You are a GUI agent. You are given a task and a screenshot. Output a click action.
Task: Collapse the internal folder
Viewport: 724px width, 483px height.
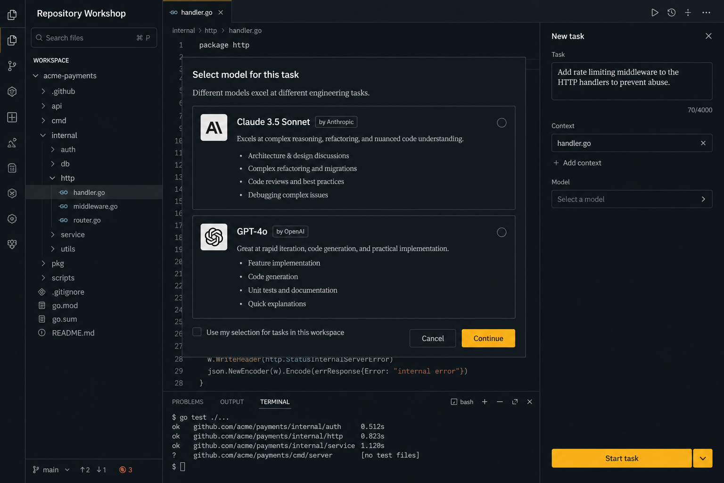click(x=43, y=135)
